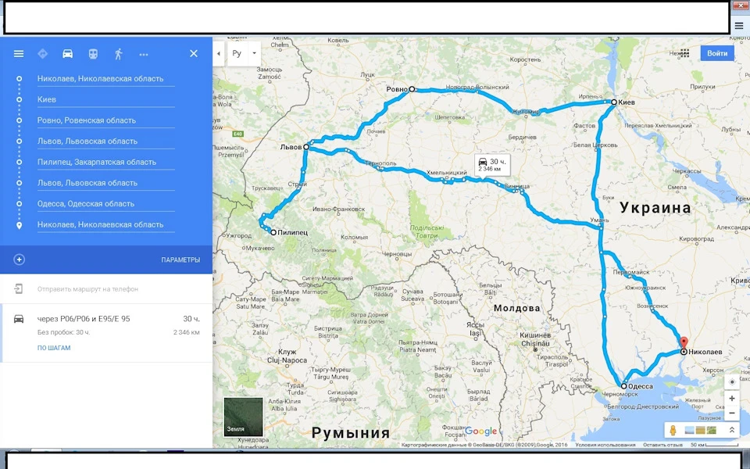Click the Тернополь city label
750x469 pixels.
point(380,163)
